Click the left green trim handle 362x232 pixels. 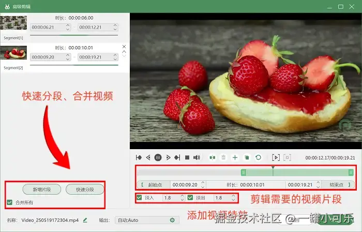point(244,172)
